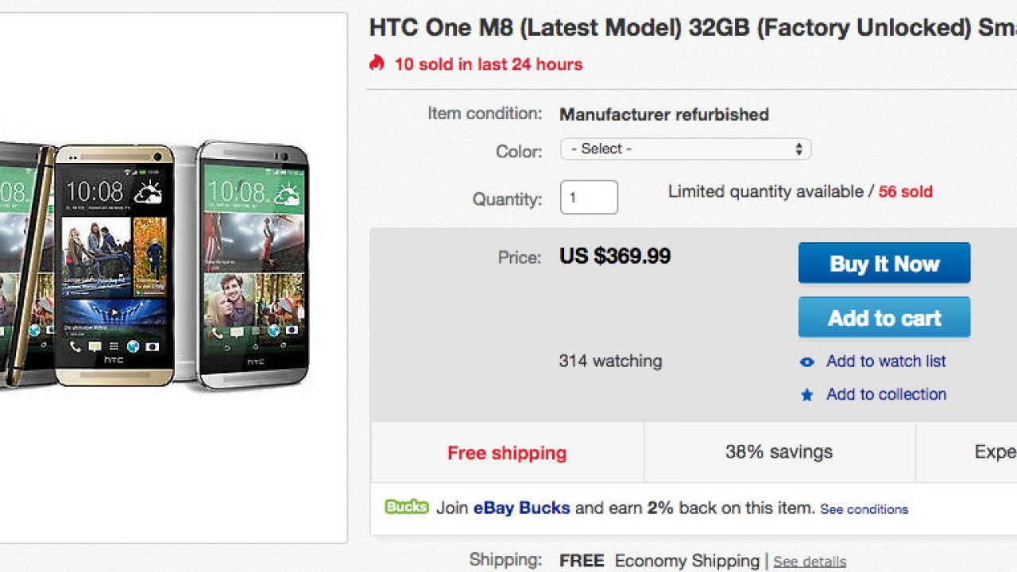Open the Color select dropdown

coord(685,149)
